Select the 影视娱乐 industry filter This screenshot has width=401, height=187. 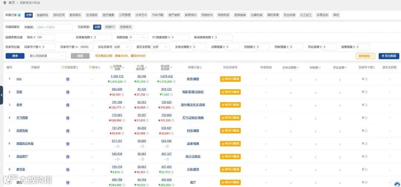75,15
